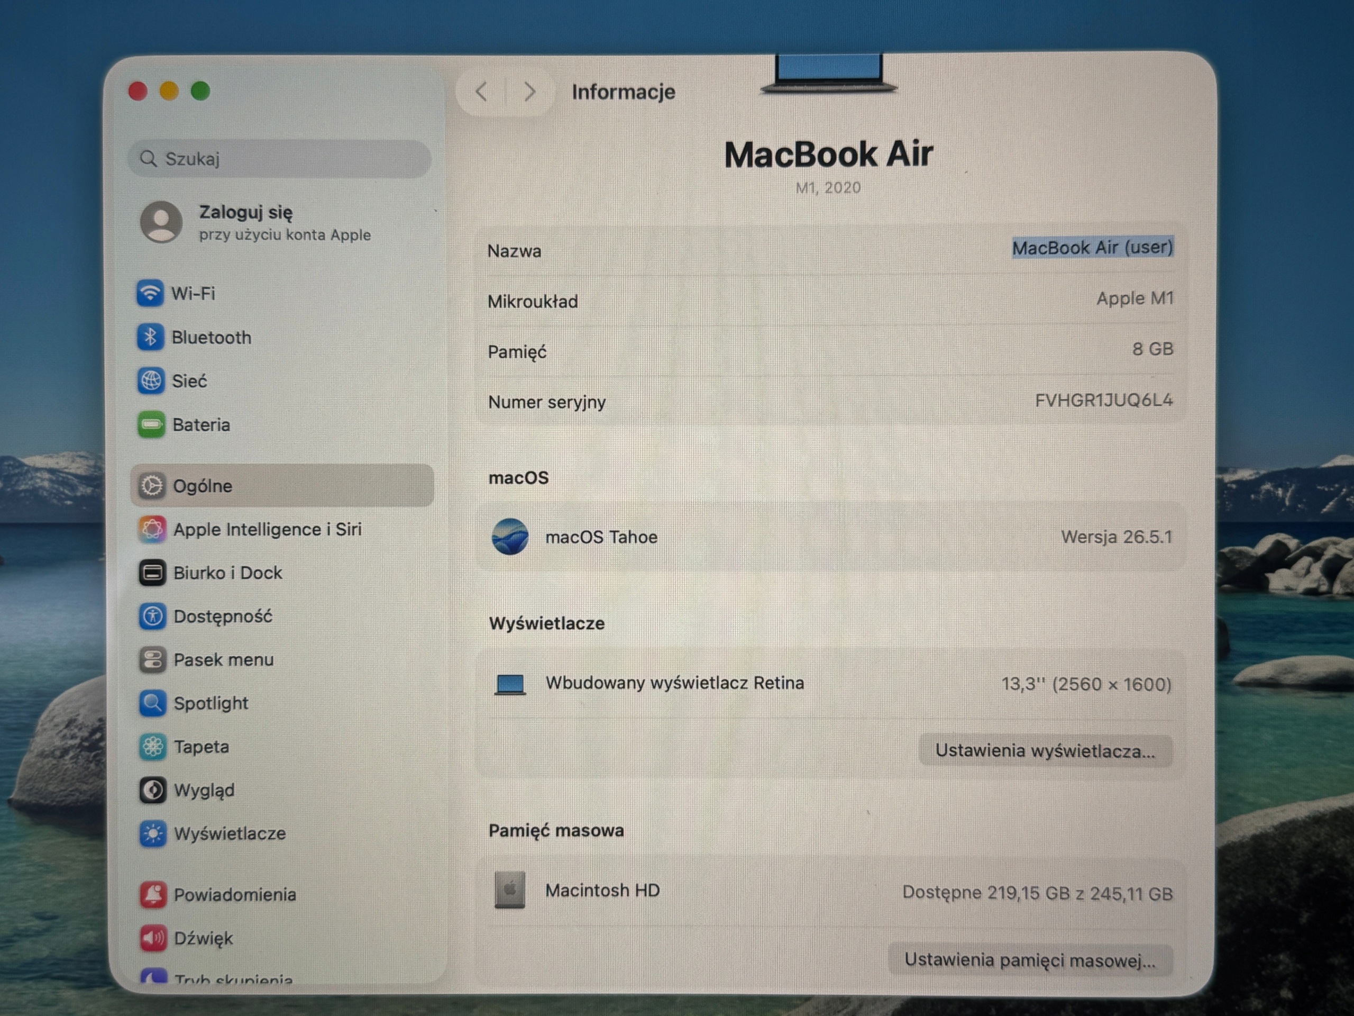The image size is (1354, 1016).
Task: Open Biurko i Dock settings
Action: [x=282, y=573]
